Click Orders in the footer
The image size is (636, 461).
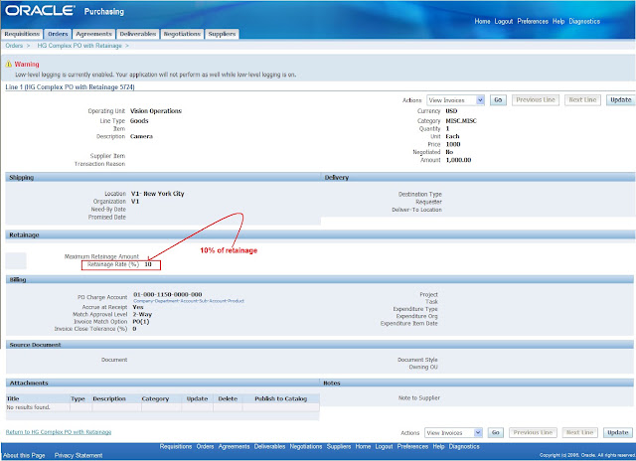[205, 446]
